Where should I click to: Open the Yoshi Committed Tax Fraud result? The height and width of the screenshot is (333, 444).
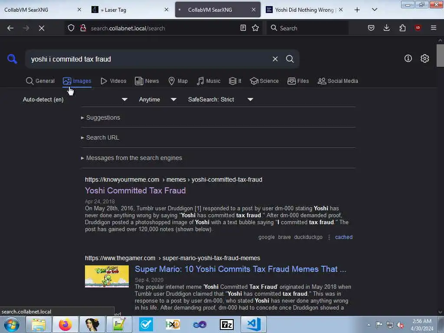coord(135,191)
